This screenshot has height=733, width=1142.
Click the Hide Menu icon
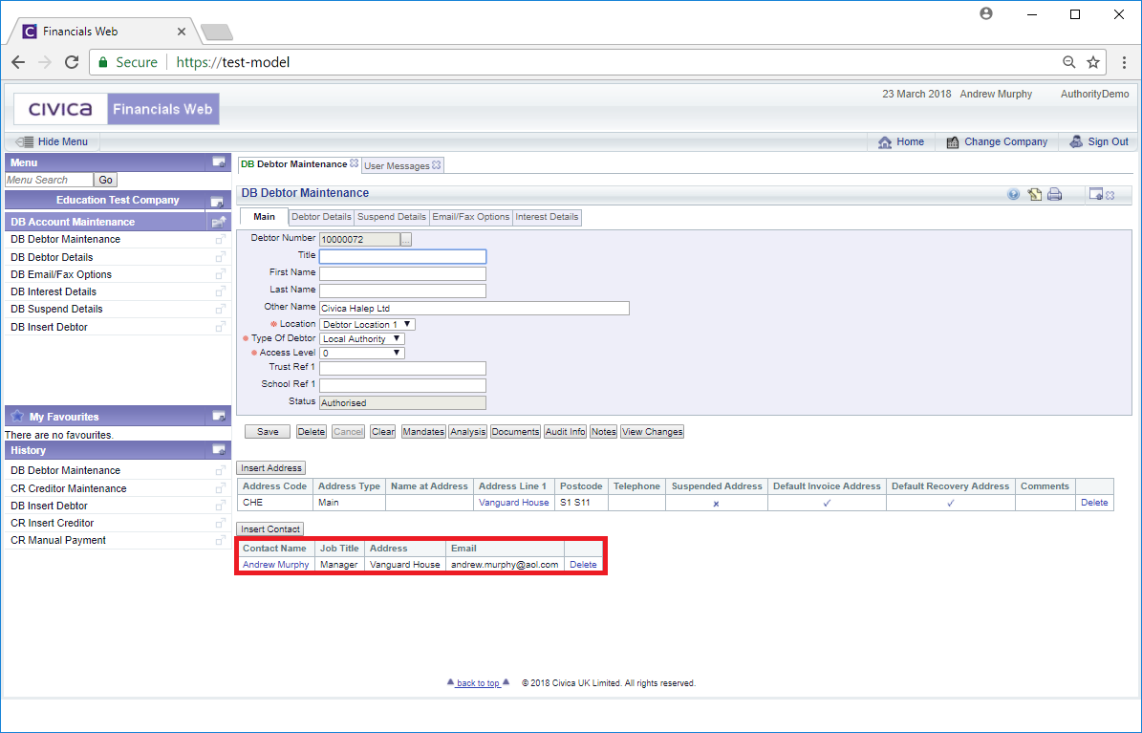tap(25, 141)
